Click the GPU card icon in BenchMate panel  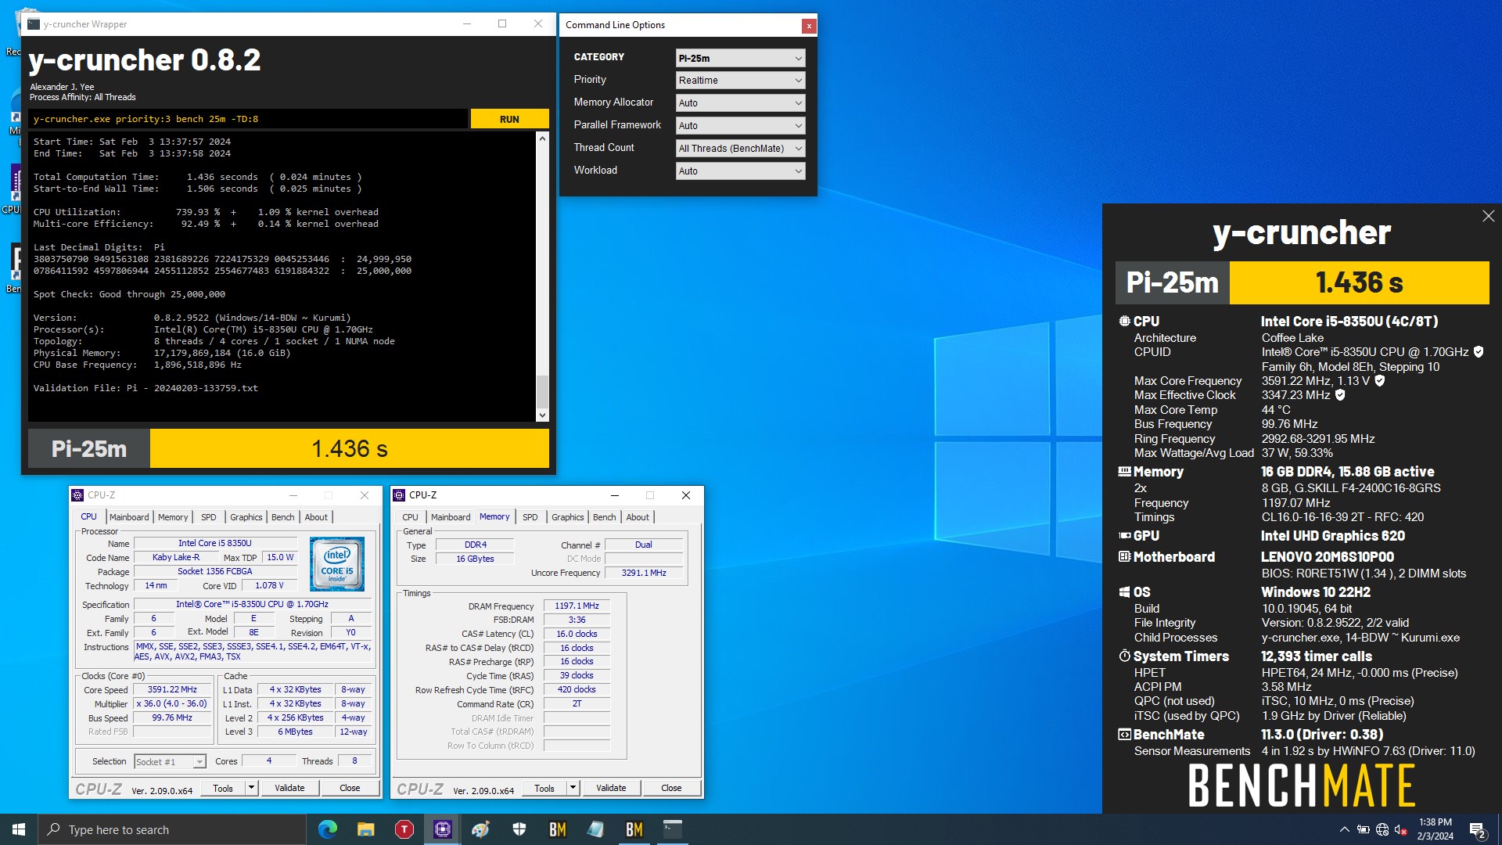pyautogui.click(x=1124, y=536)
